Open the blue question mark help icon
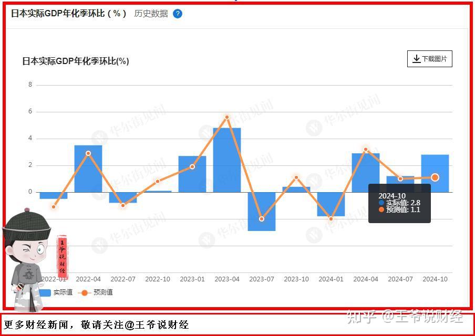 (x=177, y=14)
